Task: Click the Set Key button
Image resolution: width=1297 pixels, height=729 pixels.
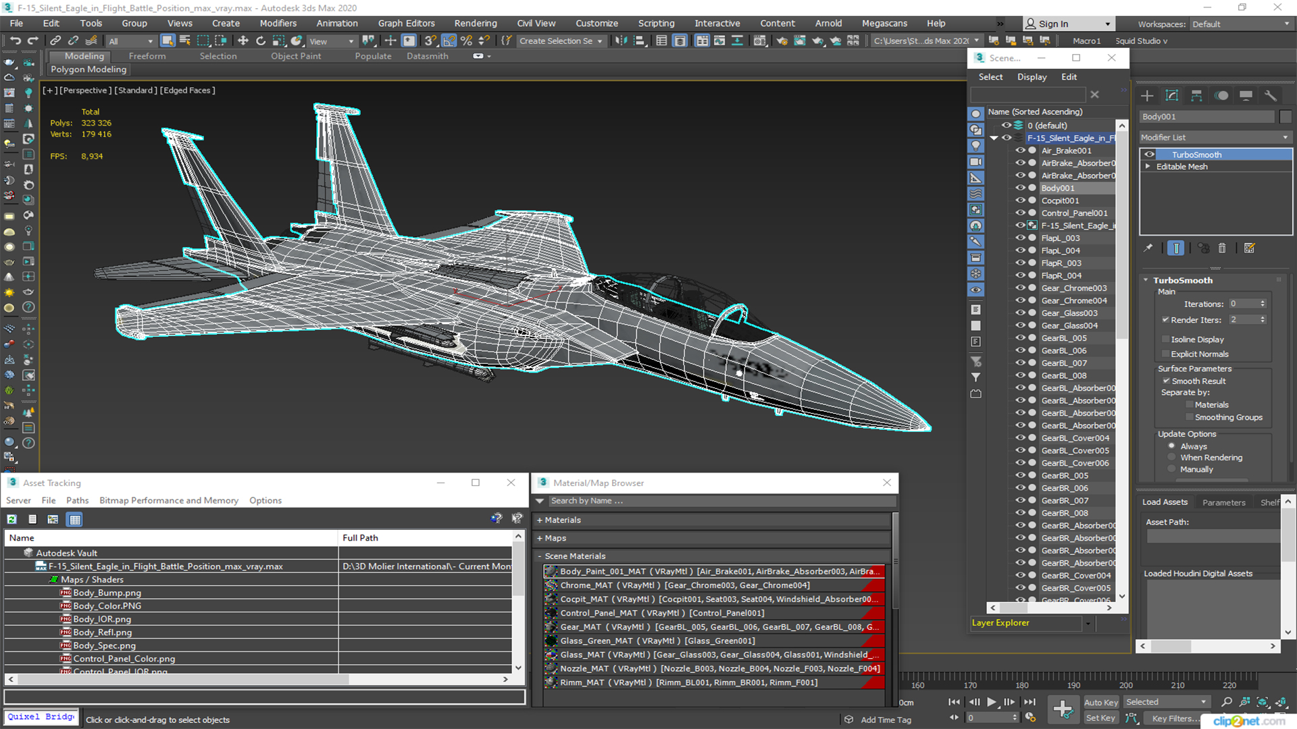Action: pyautogui.click(x=1100, y=718)
